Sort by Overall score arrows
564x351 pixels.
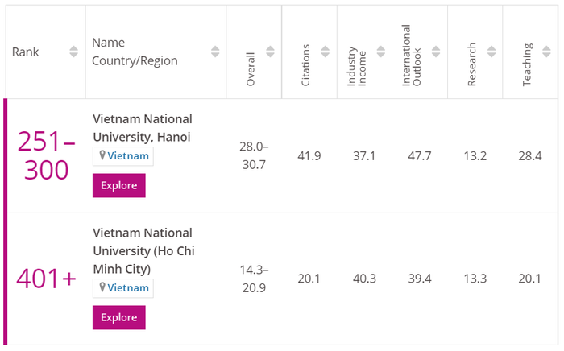[270, 52]
